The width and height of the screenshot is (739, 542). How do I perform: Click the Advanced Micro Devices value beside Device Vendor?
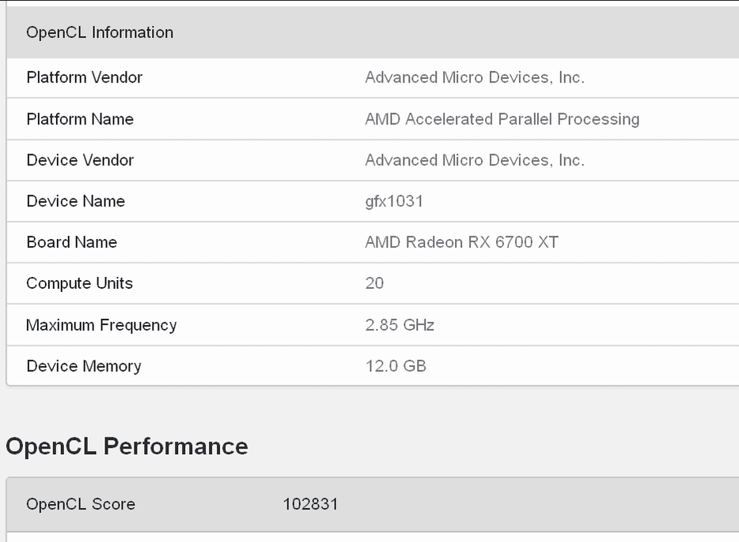pos(475,160)
